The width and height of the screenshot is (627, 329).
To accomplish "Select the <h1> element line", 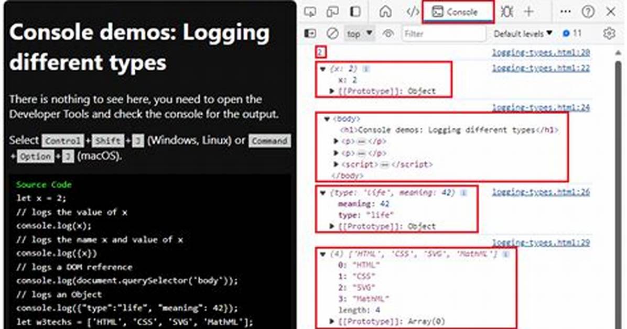I will 449,130.
